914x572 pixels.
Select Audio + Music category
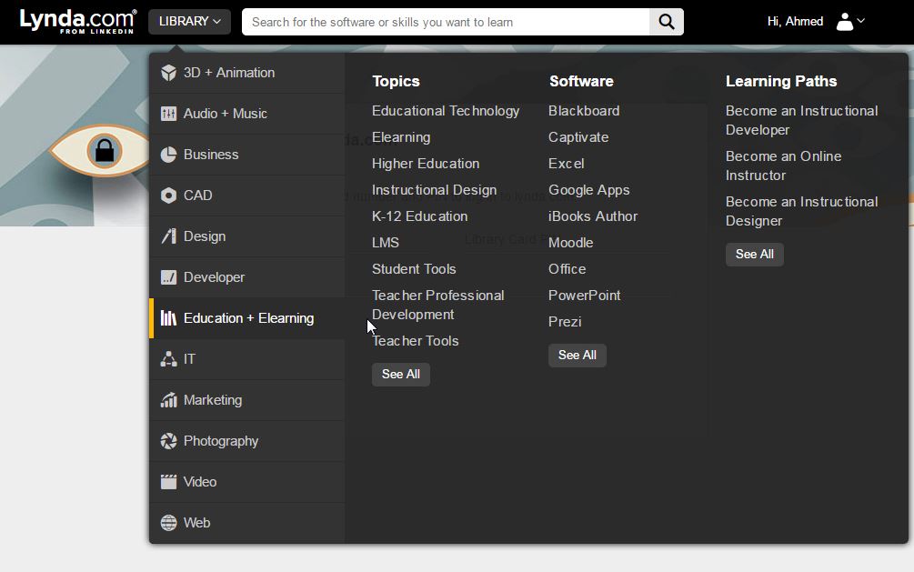tap(247, 114)
